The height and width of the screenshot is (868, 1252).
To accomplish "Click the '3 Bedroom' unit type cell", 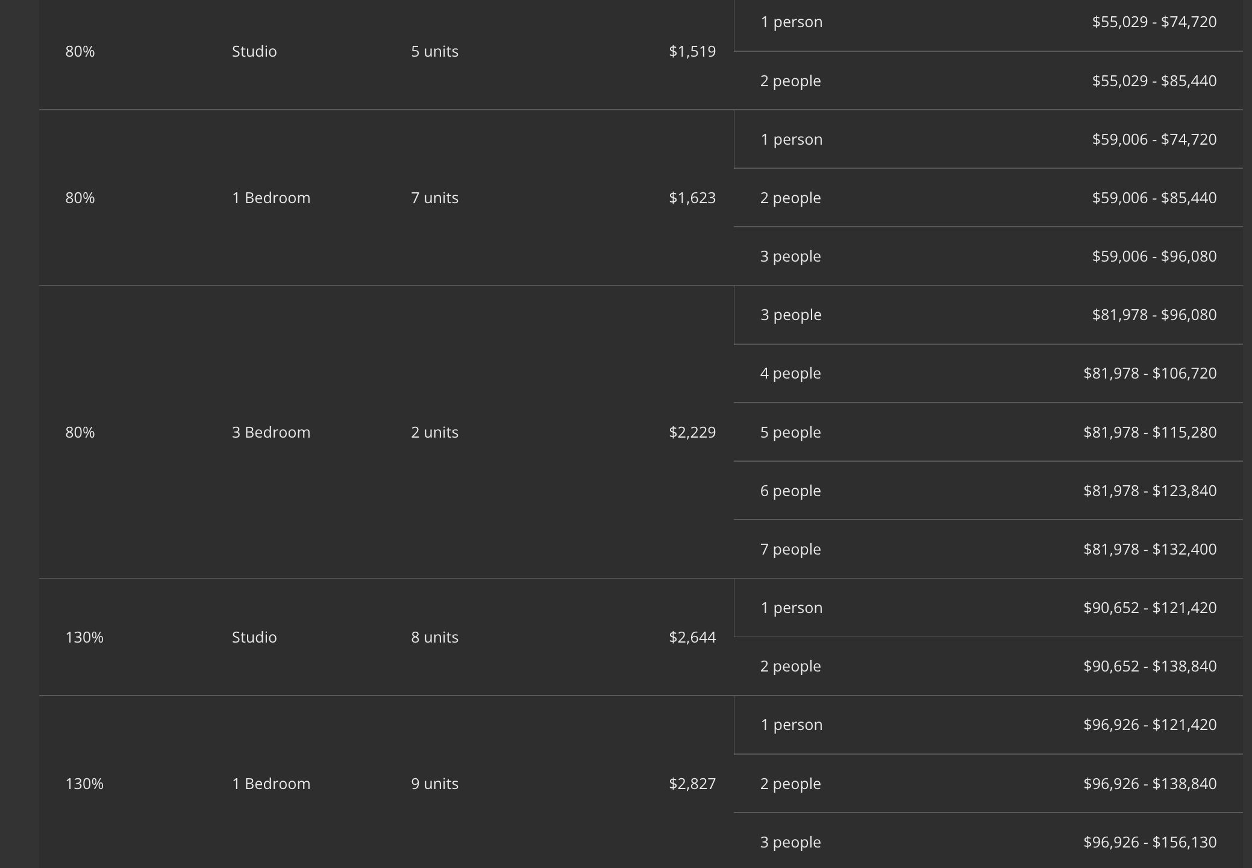I will point(271,432).
